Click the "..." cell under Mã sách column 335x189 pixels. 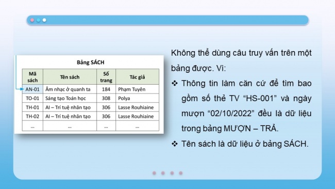(32, 126)
